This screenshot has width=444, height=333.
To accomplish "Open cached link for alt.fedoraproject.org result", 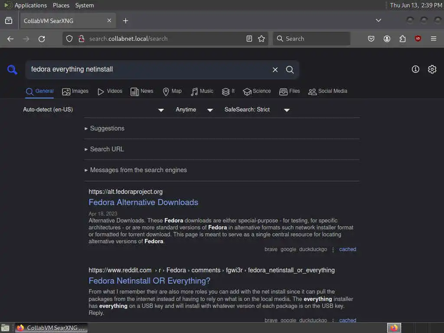I will pyautogui.click(x=348, y=249).
